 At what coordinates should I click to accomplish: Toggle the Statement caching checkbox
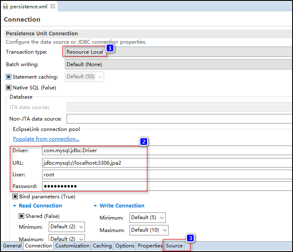click(x=9, y=77)
